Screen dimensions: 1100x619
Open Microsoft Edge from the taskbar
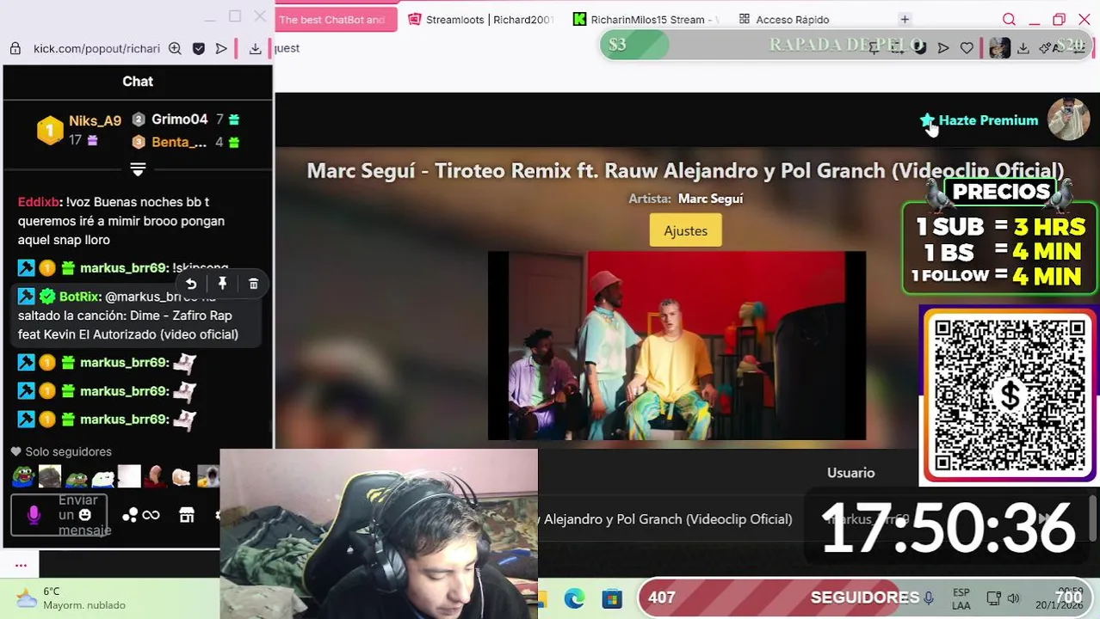574,598
